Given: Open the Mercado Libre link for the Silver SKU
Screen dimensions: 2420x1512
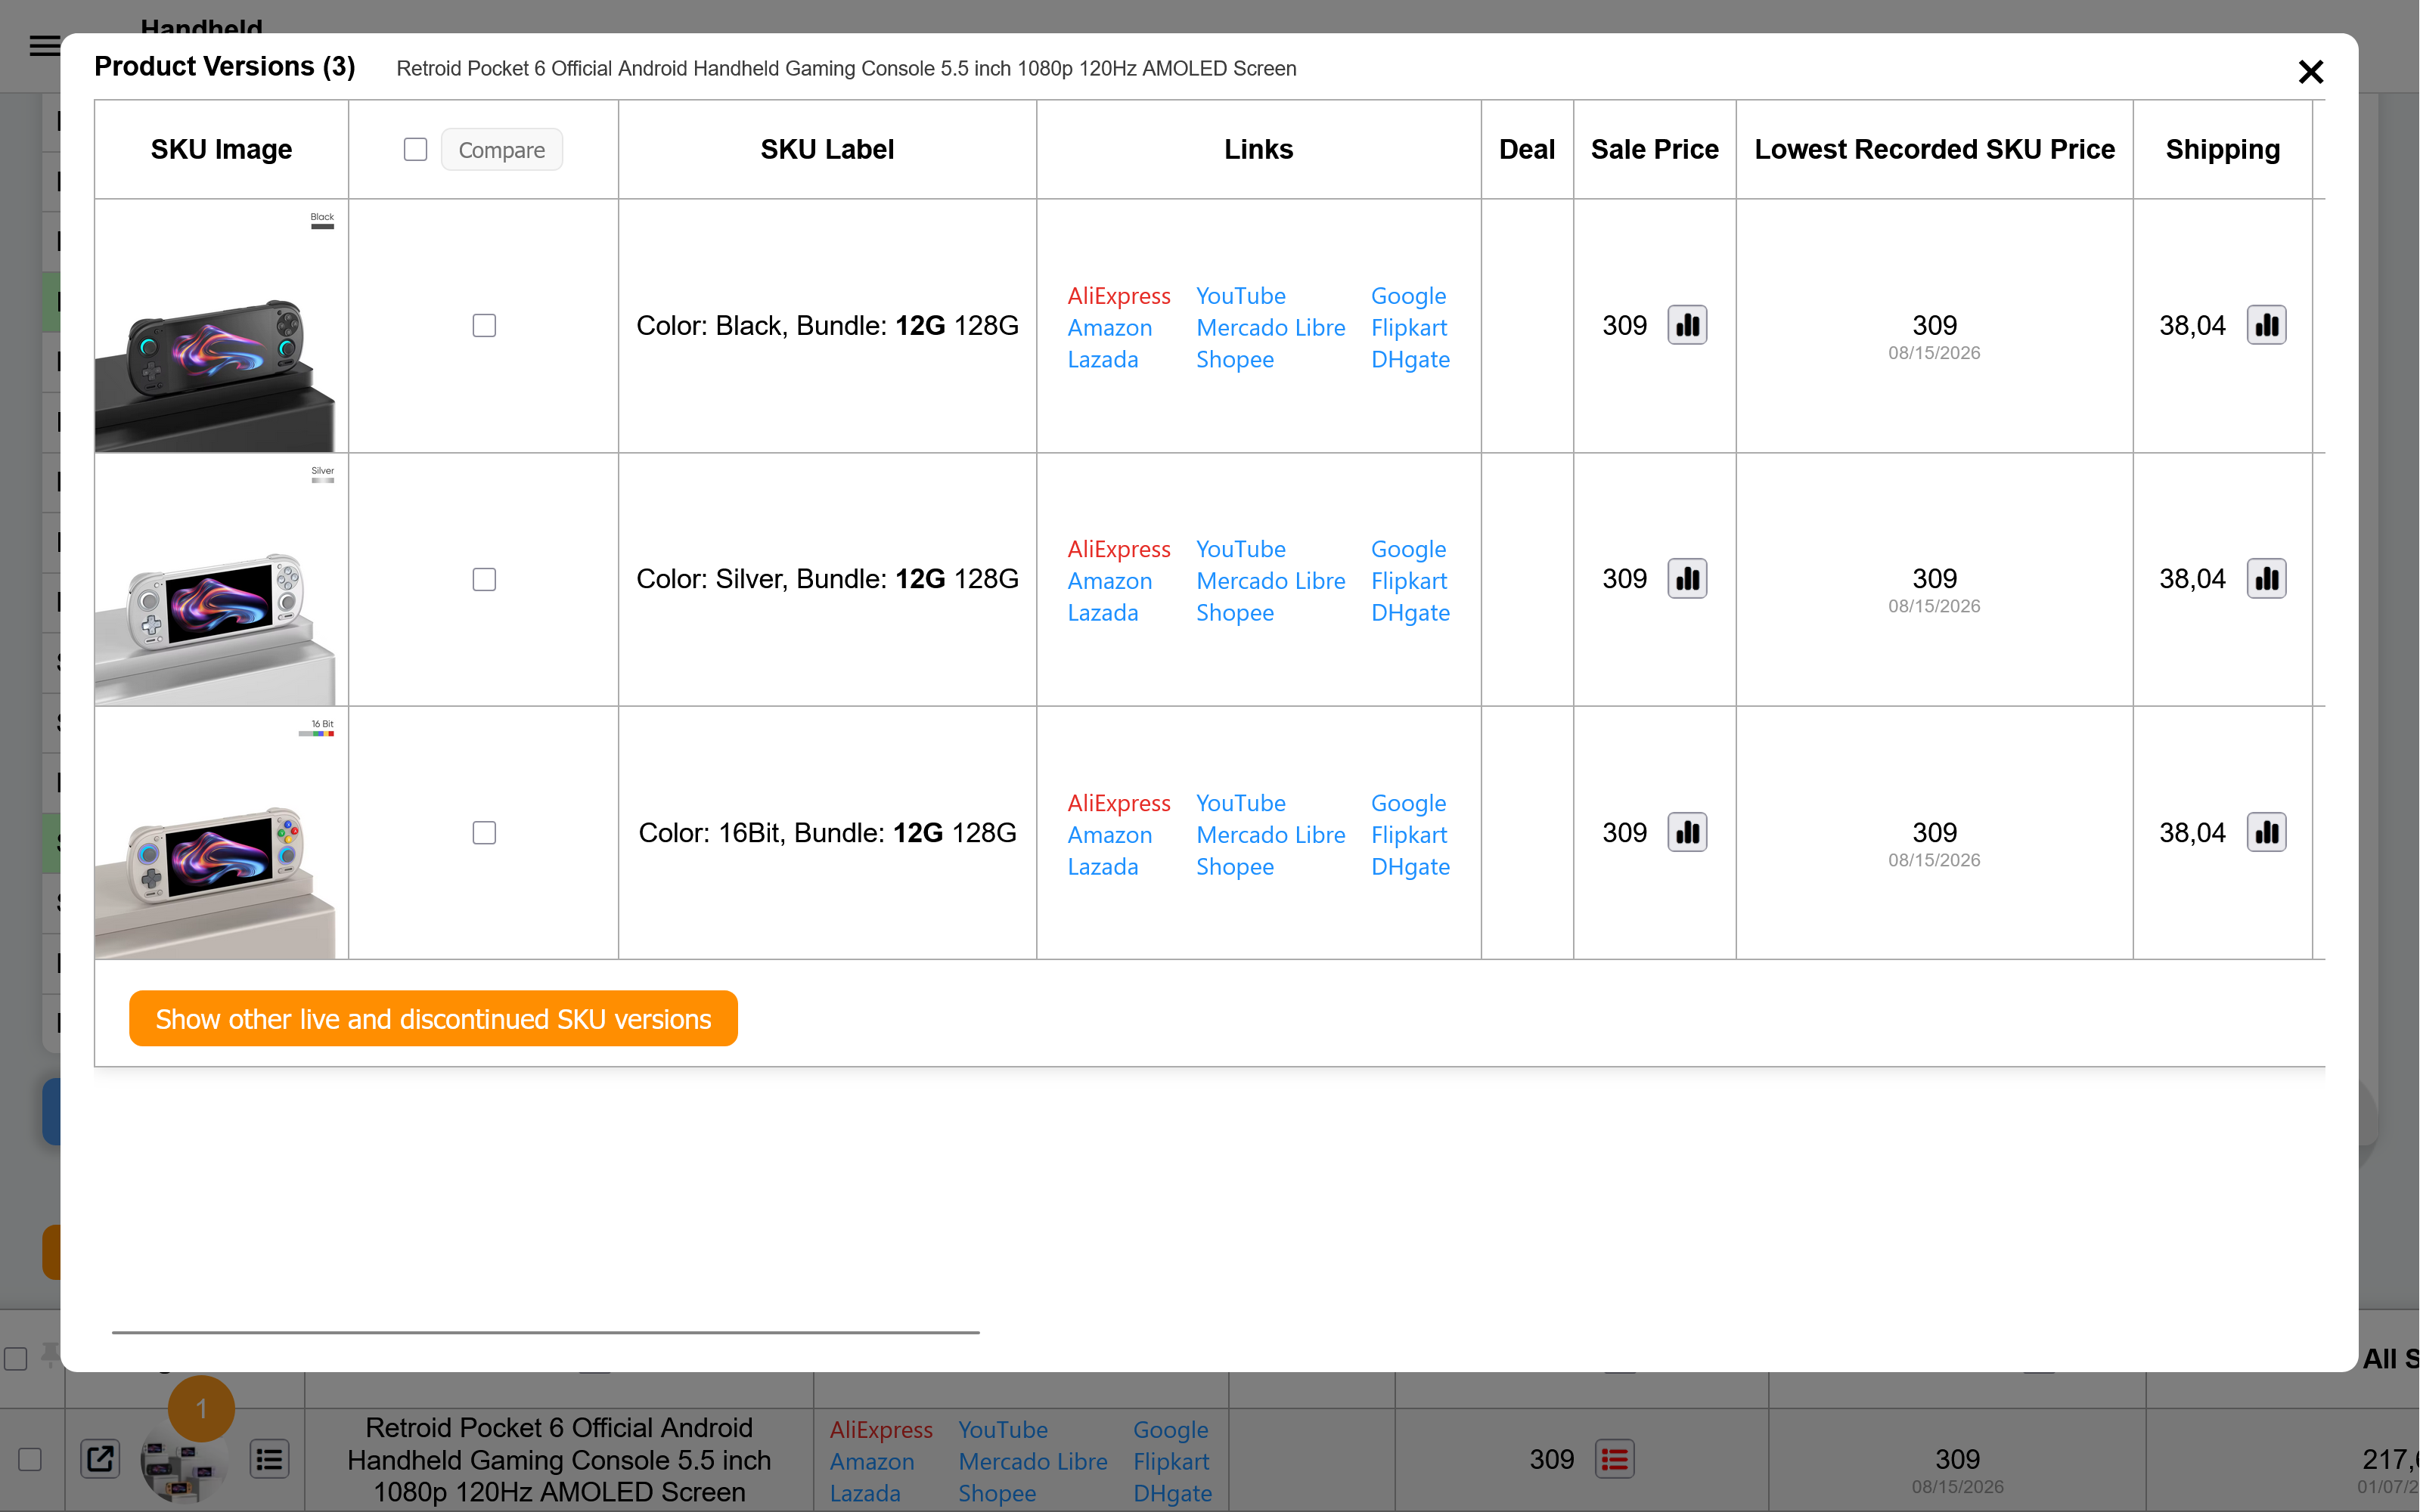Looking at the screenshot, I should tap(1270, 581).
